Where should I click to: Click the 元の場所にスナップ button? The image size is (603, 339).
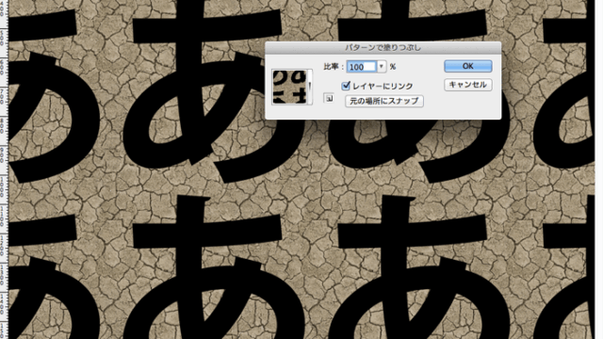384,101
